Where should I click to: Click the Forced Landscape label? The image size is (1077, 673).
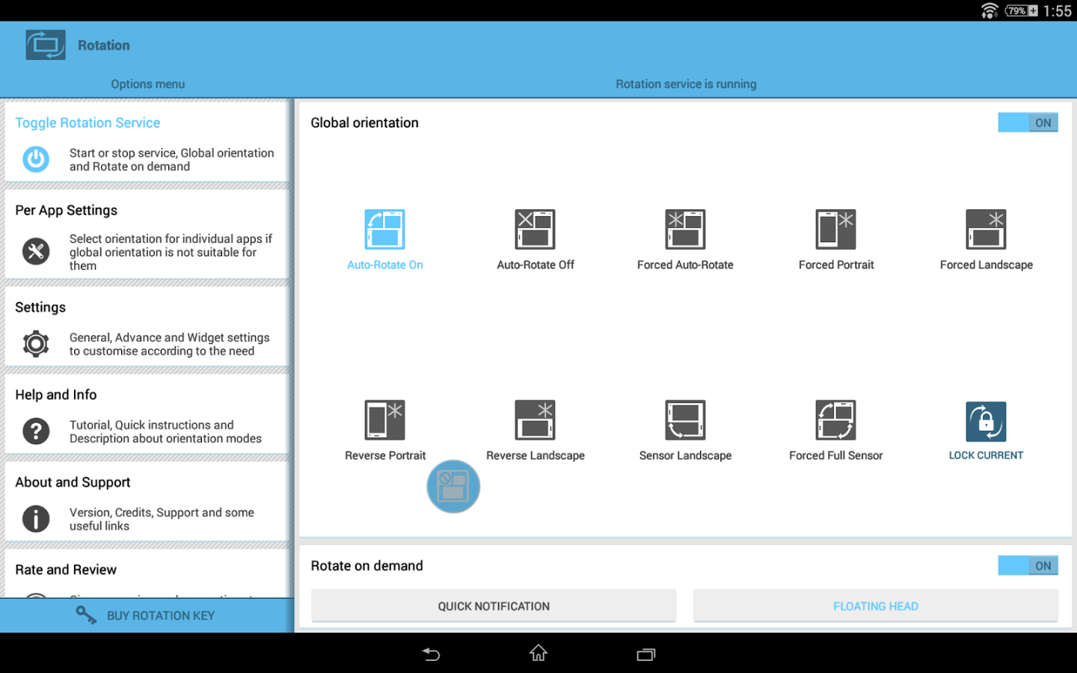pyautogui.click(x=986, y=265)
